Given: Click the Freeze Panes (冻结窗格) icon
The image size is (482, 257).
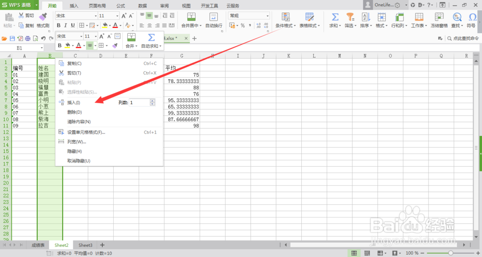Looking at the screenshot, I should click(x=439, y=17).
